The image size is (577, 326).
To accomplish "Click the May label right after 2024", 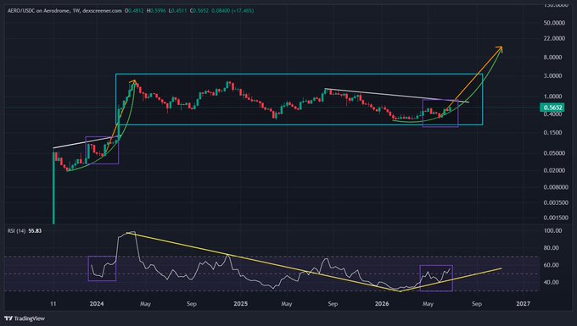I will tap(145, 304).
